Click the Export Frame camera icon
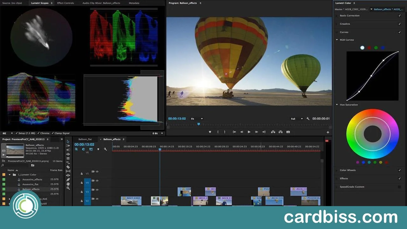The width and height of the screenshot is (407, 229). coord(288,131)
